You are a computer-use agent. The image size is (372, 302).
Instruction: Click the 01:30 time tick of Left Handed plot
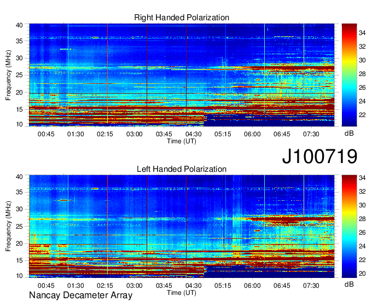click(75, 286)
